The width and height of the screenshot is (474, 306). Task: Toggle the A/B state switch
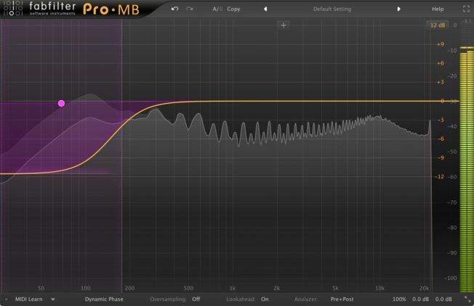point(217,9)
